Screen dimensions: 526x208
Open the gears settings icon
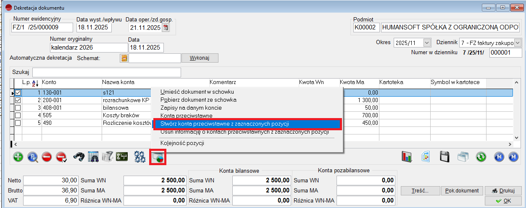click(x=139, y=157)
